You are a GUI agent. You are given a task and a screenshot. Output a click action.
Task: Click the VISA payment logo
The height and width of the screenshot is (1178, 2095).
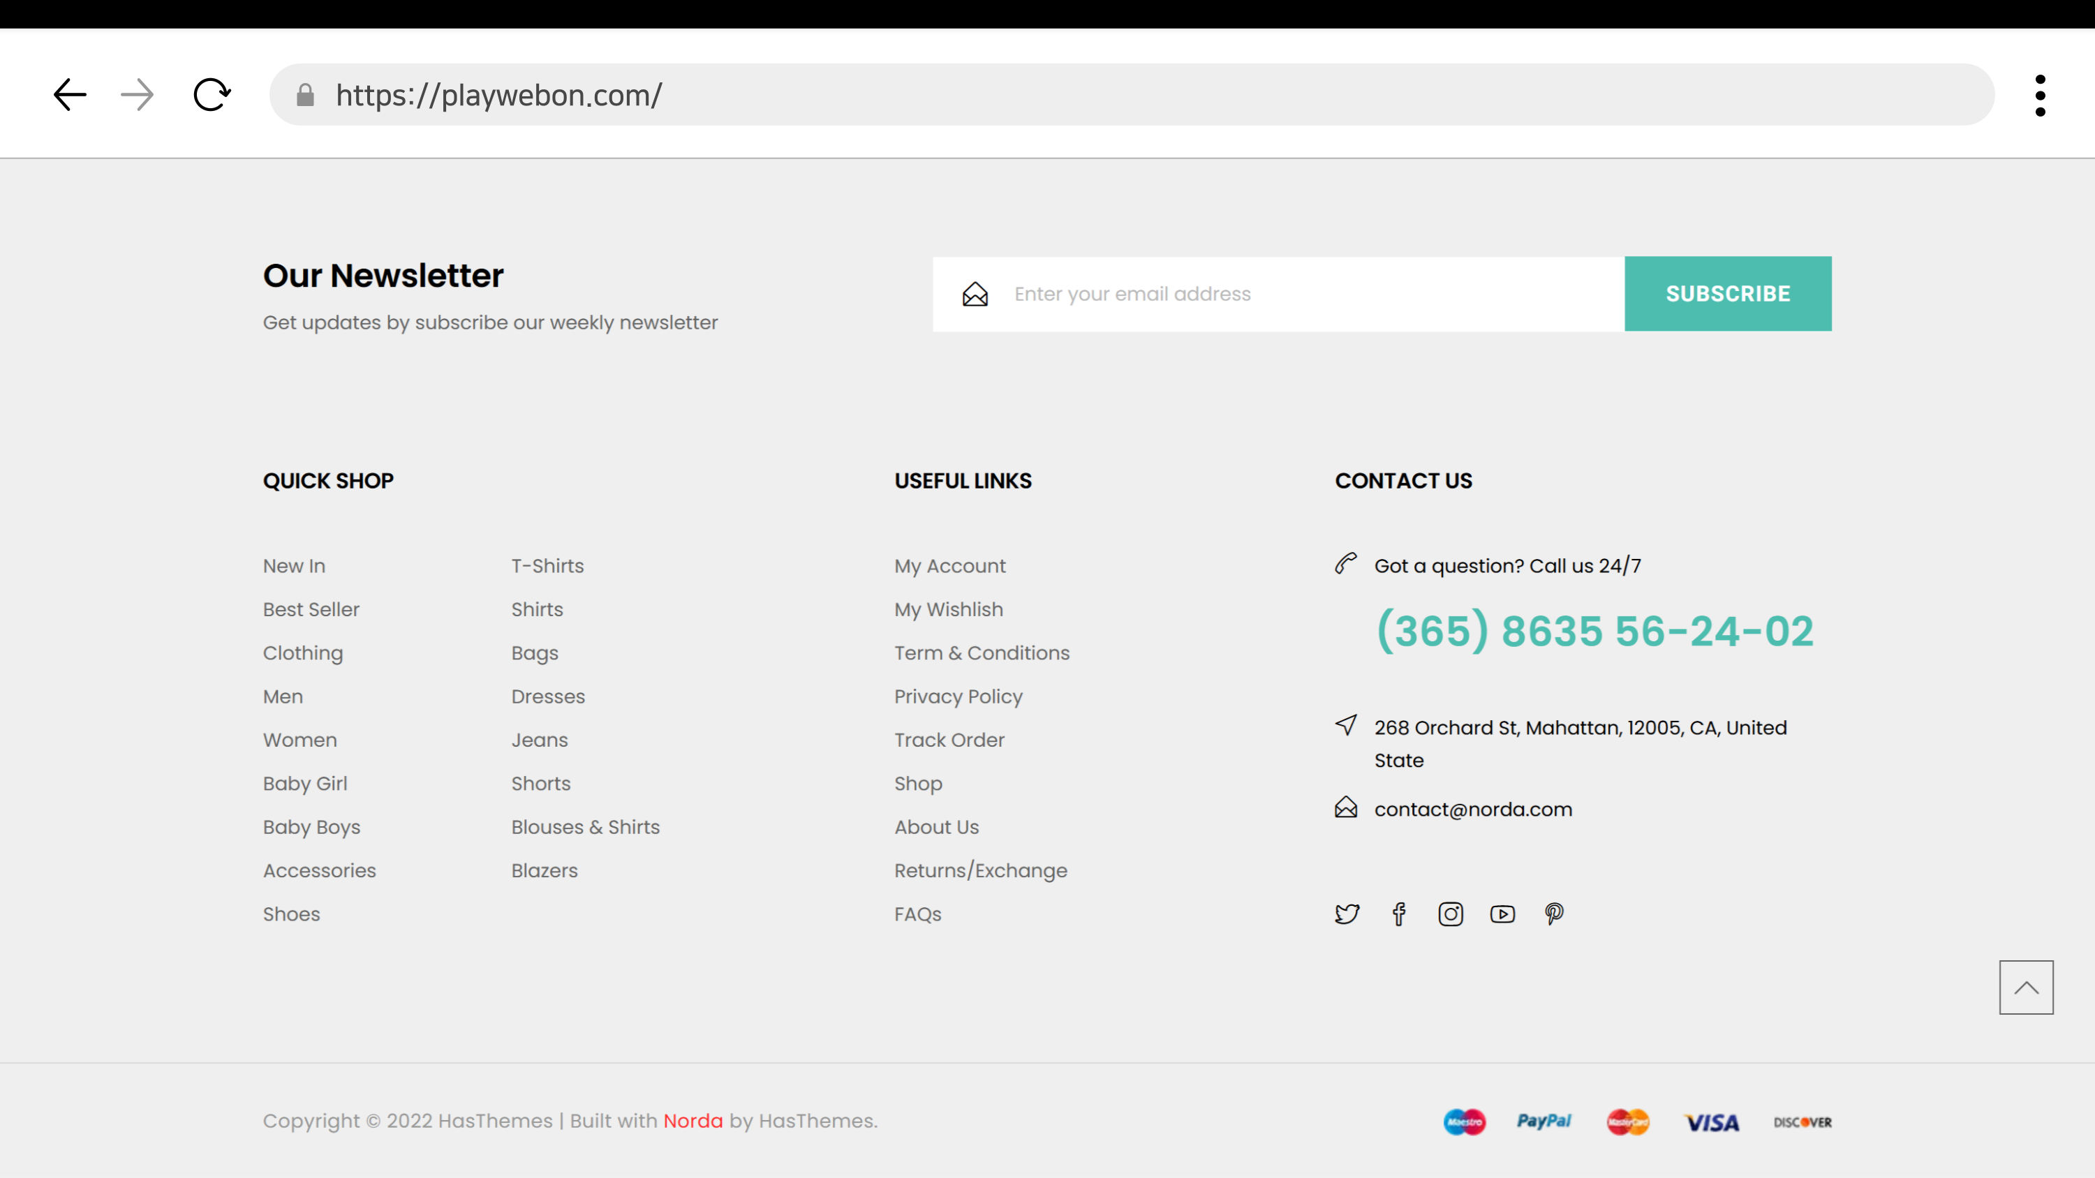point(1711,1122)
